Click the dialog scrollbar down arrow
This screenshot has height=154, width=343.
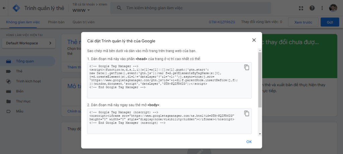(260, 134)
